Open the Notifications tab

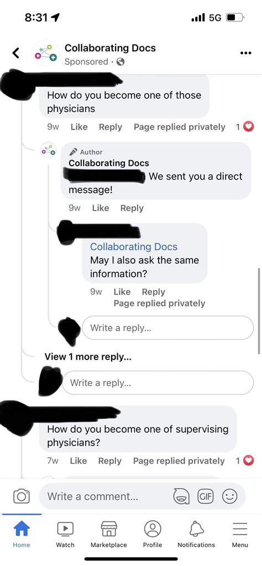196,535
